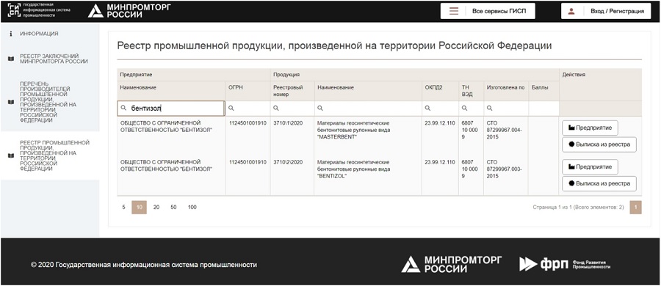Show 20 items per page
Viewport: 661px width, 286px height.
[156, 208]
